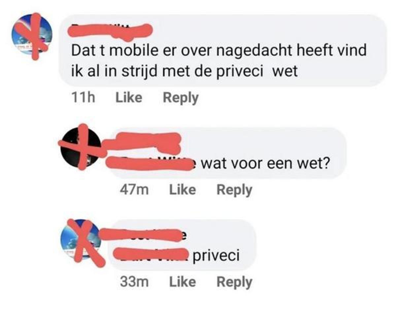Reply to the 47m comment
Screen dimensions: 396x320
tap(234, 190)
